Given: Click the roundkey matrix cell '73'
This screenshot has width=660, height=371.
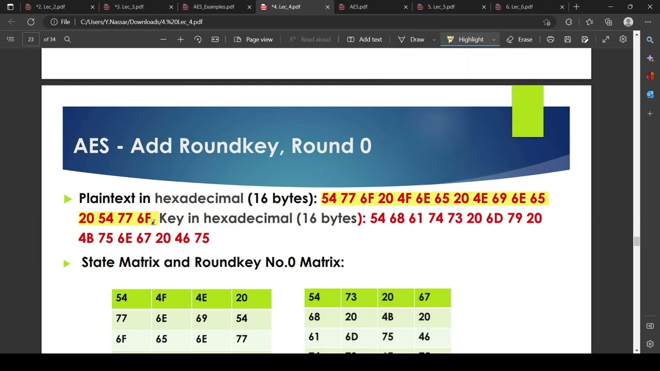Looking at the screenshot, I should [351, 297].
